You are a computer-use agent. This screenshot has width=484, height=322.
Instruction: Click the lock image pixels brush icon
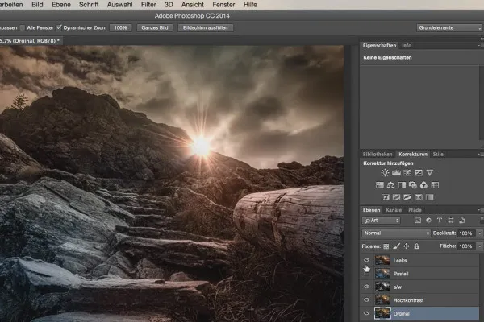pos(396,245)
